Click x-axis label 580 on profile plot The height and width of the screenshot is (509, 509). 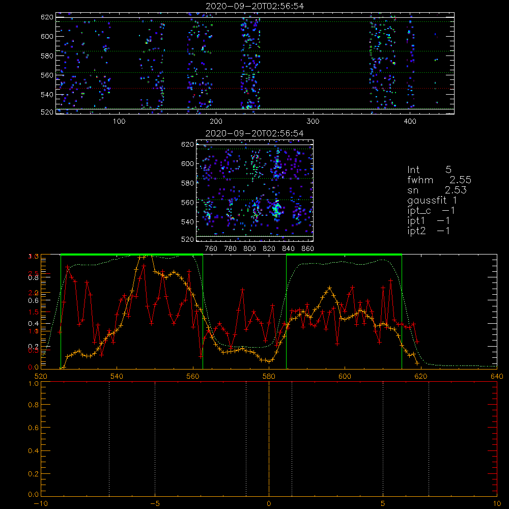pos(269,376)
